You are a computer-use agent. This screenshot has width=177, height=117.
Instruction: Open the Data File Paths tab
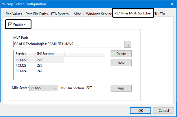coord(36,14)
